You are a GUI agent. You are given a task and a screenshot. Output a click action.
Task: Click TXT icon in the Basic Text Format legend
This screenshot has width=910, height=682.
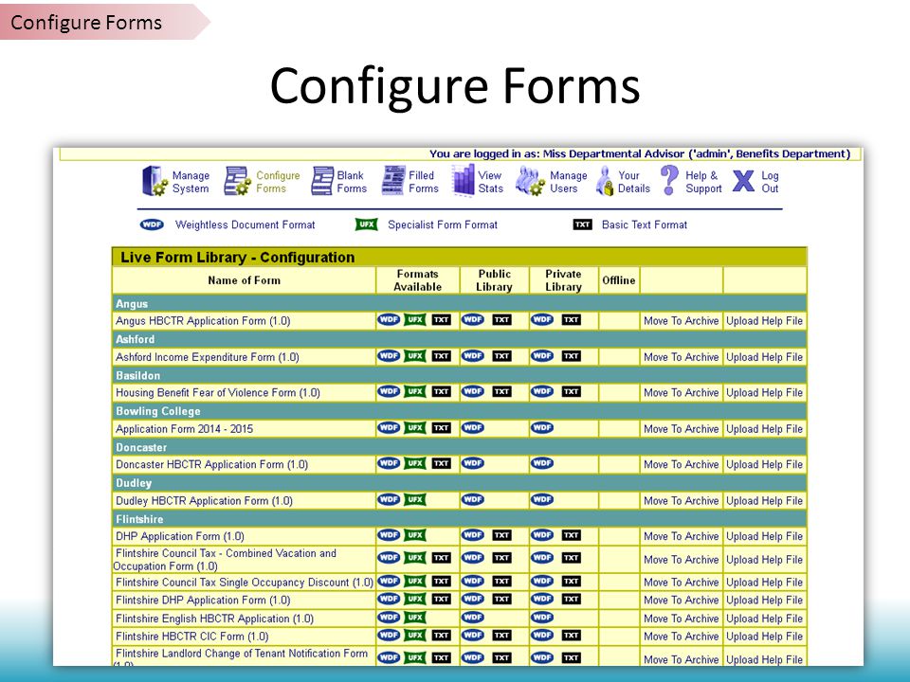click(x=582, y=224)
